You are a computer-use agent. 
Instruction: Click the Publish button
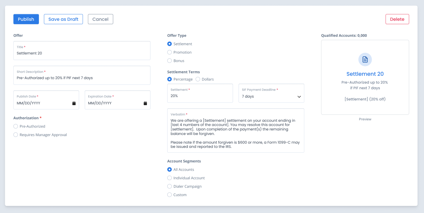(x=26, y=19)
